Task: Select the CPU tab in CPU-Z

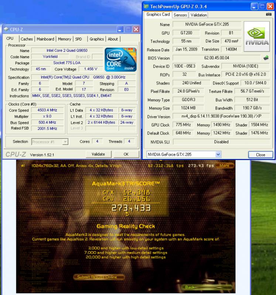Action: pos(10,39)
